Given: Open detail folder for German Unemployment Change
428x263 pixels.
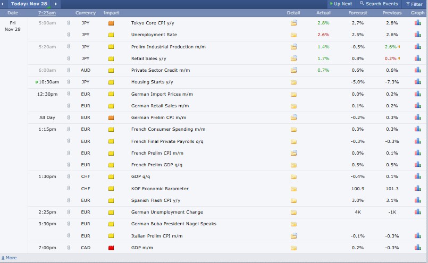Looking at the screenshot, I should (x=293, y=212).
